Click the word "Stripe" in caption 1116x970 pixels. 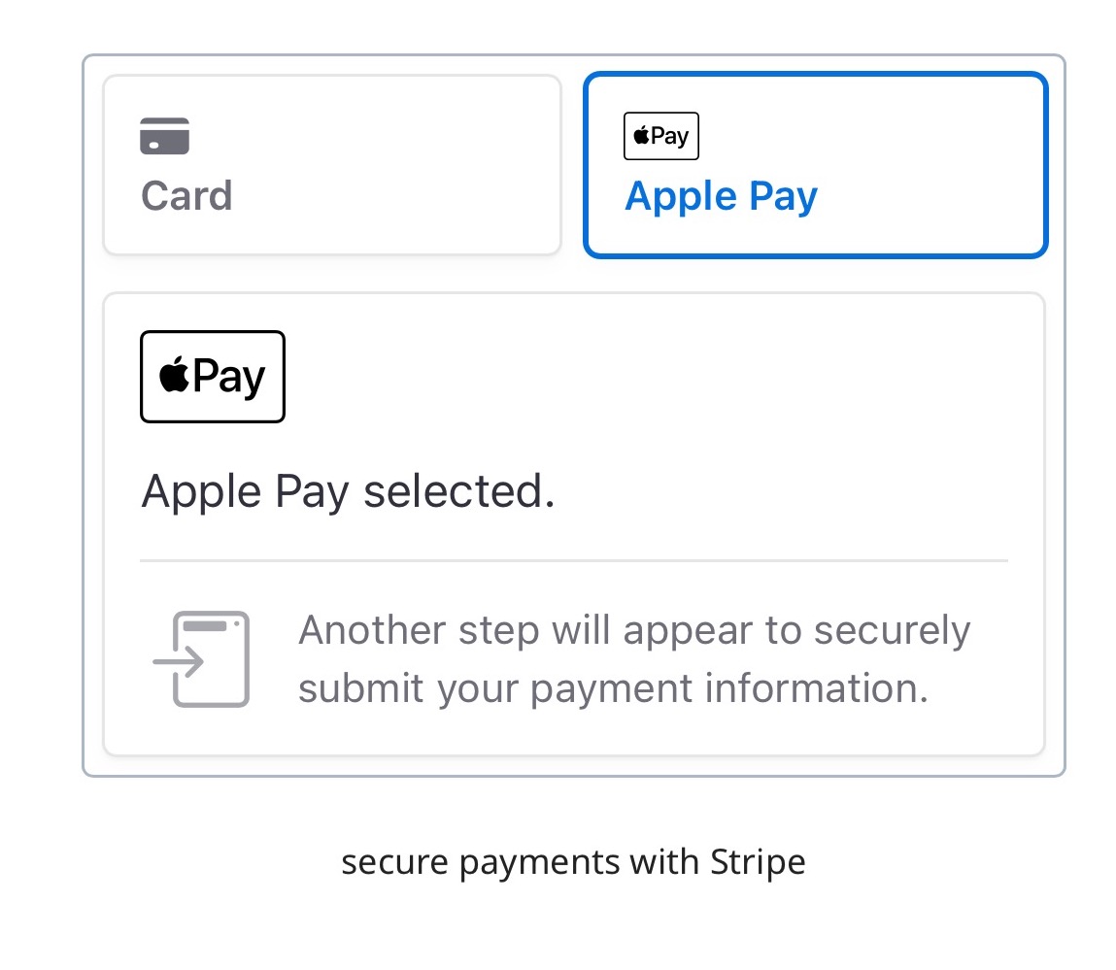(758, 862)
